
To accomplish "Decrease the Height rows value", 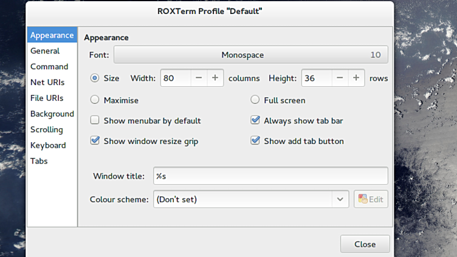I will tap(340, 78).
